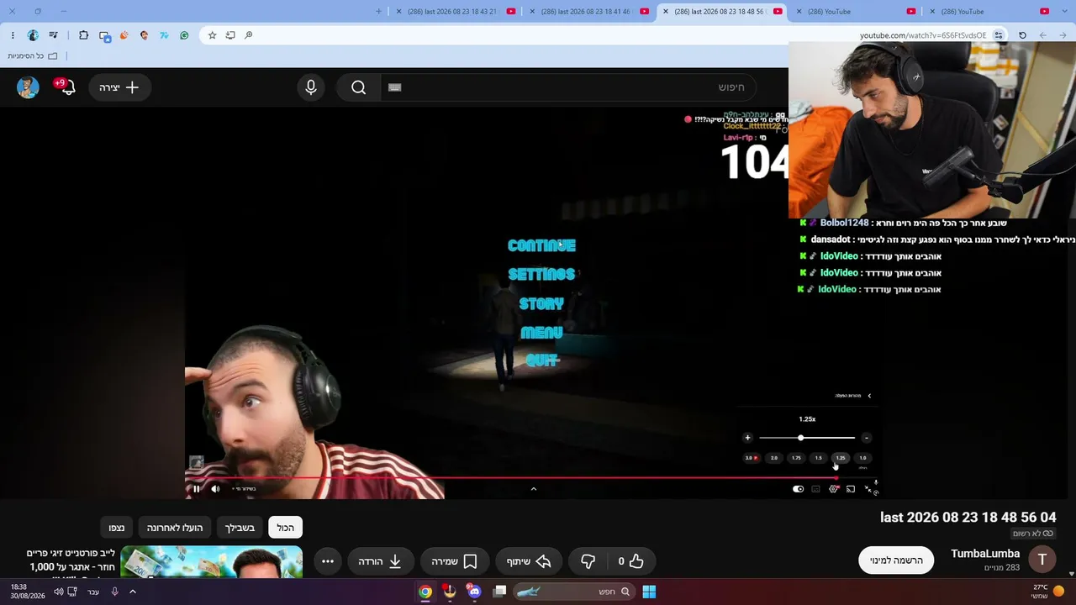This screenshot has height=605, width=1076.
Task: Click the Grammarly extension icon
Action: click(184, 35)
